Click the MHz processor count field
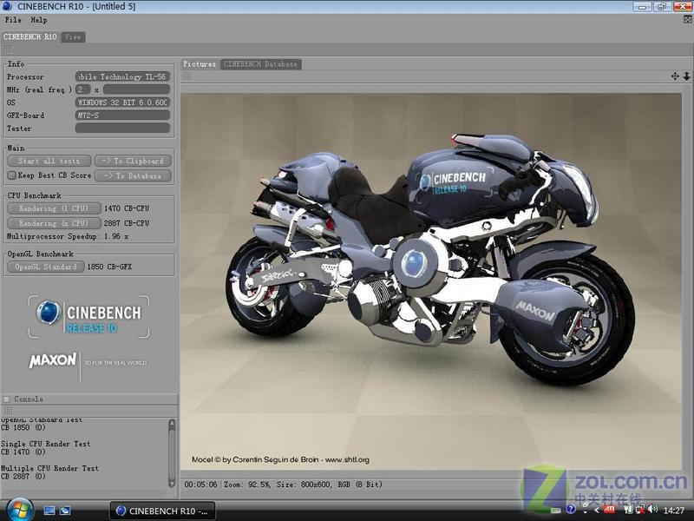The width and height of the screenshot is (694, 521). [82, 89]
